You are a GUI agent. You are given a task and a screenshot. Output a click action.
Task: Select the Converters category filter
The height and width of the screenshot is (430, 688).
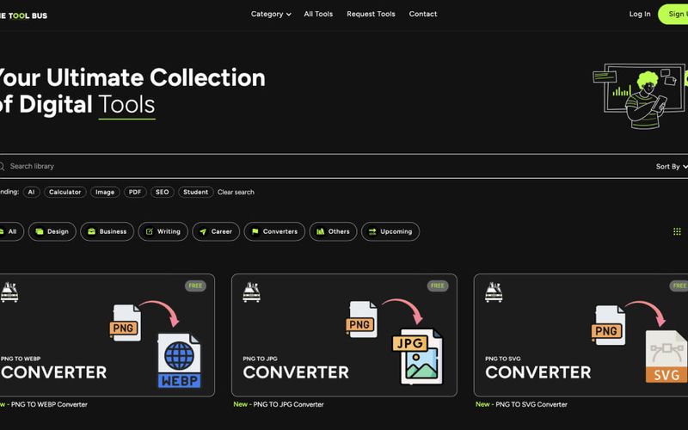coord(274,231)
